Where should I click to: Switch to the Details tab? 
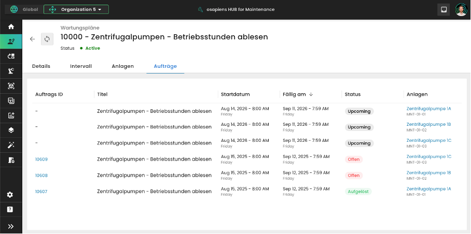point(41,66)
